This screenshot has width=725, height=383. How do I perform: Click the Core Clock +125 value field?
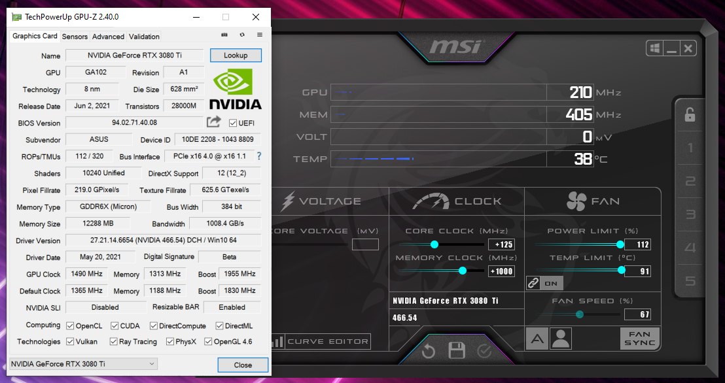(x=502, y=244)
